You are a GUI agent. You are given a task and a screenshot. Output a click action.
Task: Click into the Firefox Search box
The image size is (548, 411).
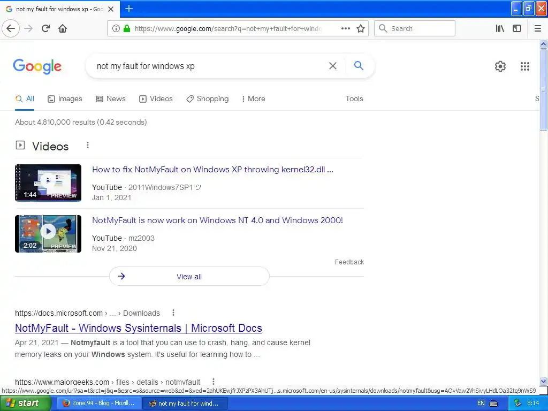(415, 28)
